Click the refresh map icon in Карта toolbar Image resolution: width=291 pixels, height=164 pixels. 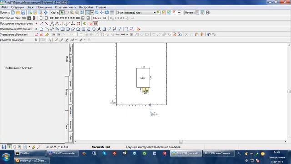(x=107, y=12)
